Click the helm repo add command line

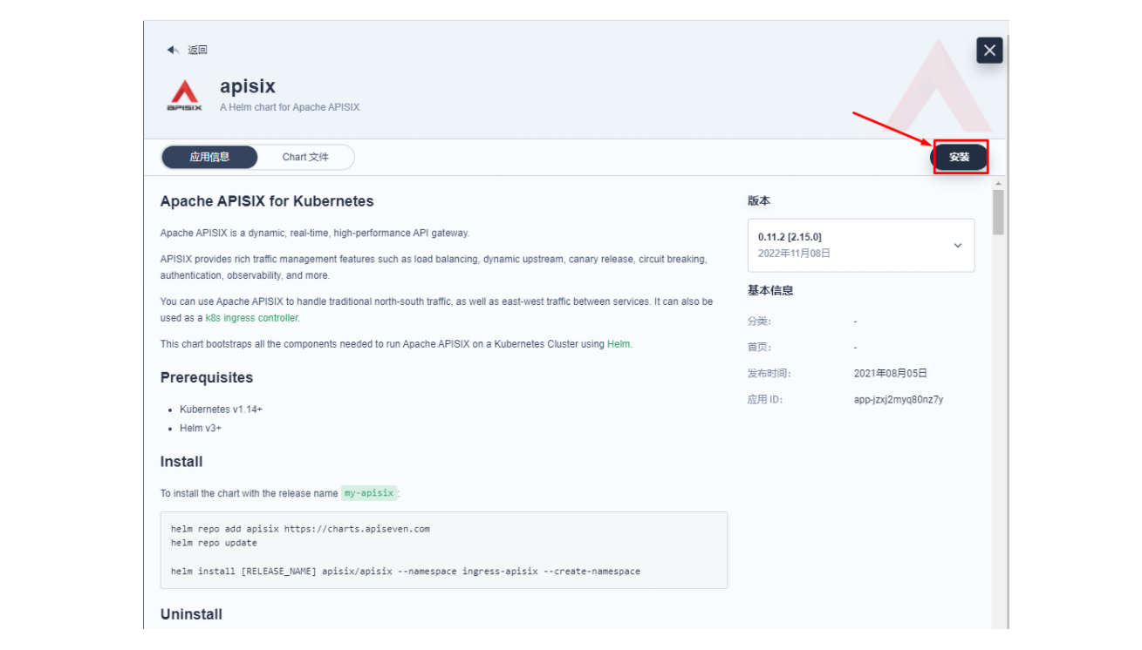click(x=300, y=529)
